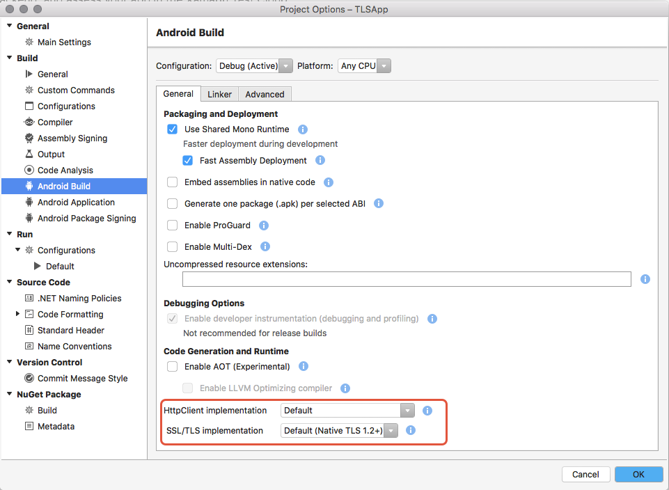This screenshot has height=490, width=669.
Task: Select the General tab in Android Build
Action: tap(178, 94)
